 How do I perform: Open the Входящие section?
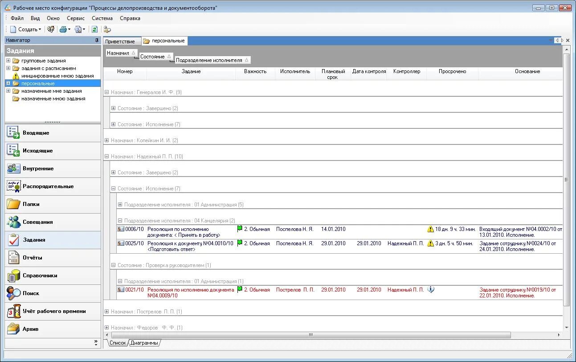(x=53, y=133)
